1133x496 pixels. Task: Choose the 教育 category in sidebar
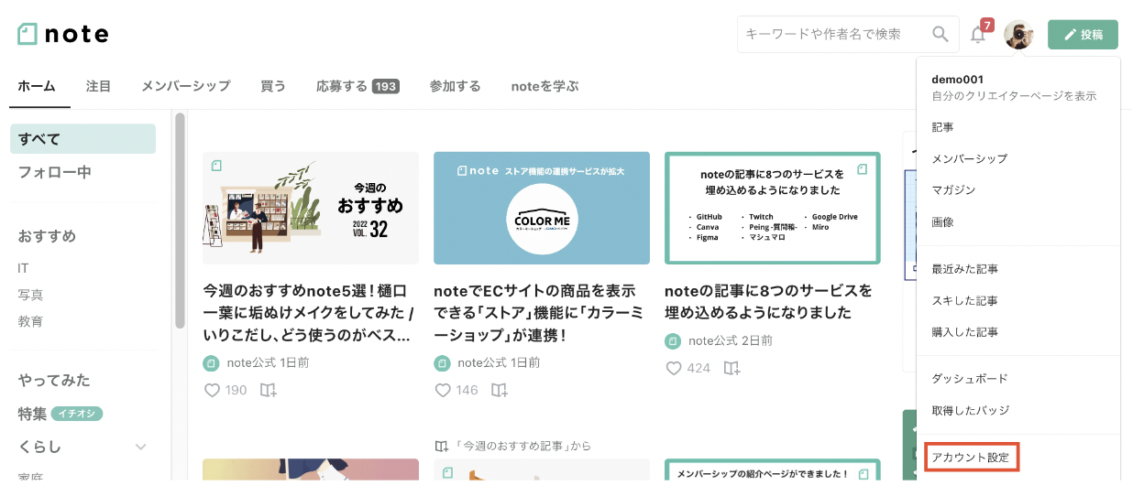(x=30, y=322)
